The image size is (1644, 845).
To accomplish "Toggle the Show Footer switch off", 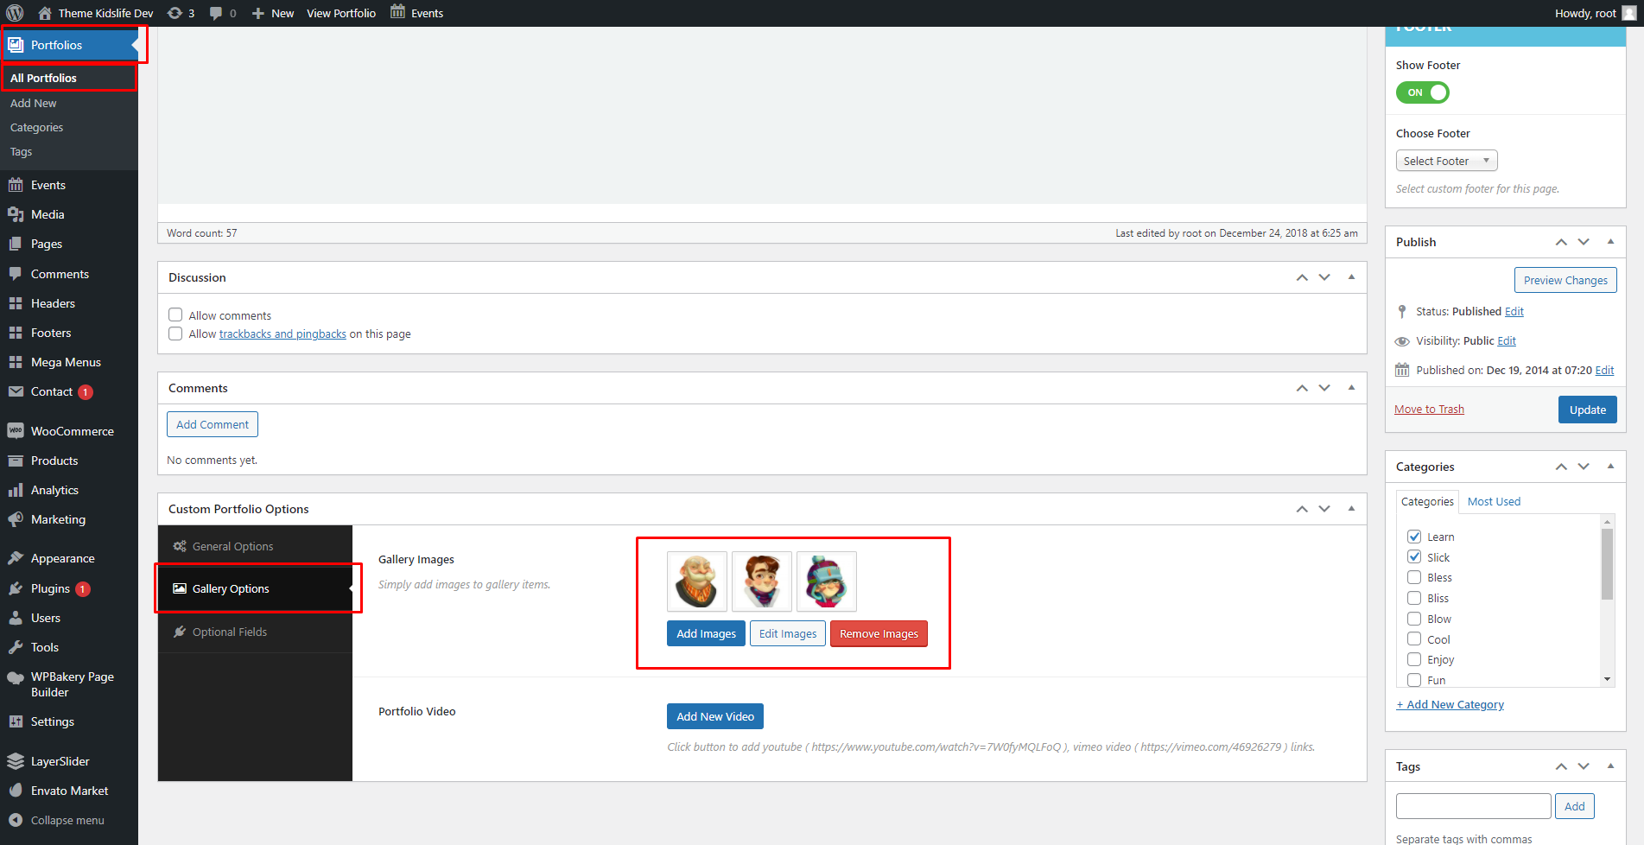I will pos(1422,92).
